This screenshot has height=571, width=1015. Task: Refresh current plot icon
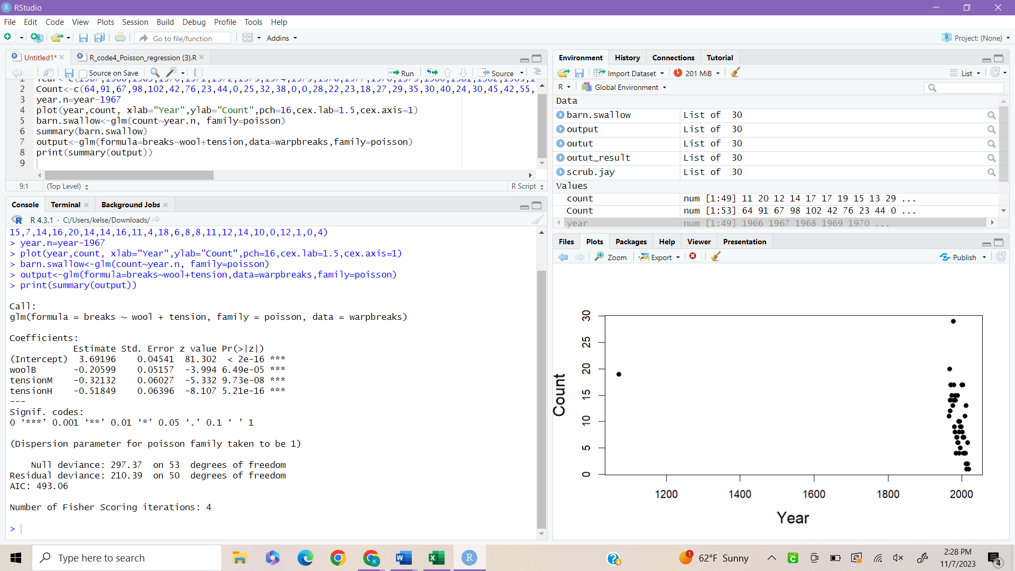(x=1001, y=256)
